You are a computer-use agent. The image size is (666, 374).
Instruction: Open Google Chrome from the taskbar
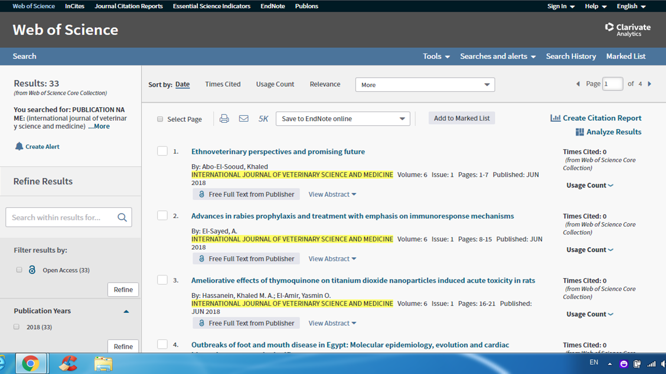pyautogui.click(x=30, y=363)
